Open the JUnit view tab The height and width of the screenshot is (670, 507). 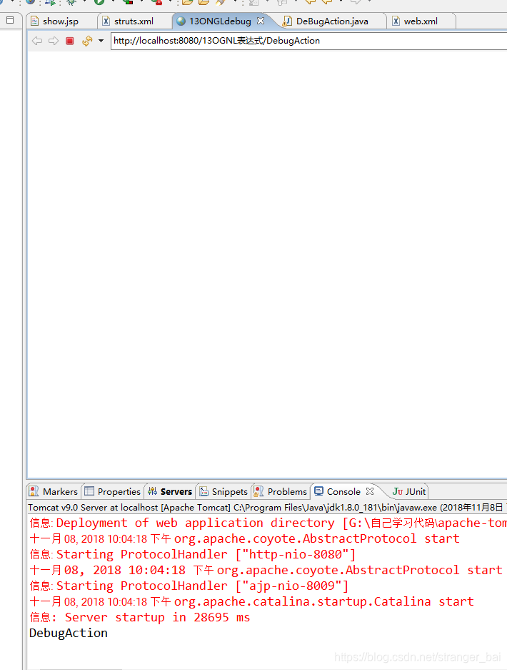pos(409,491)
